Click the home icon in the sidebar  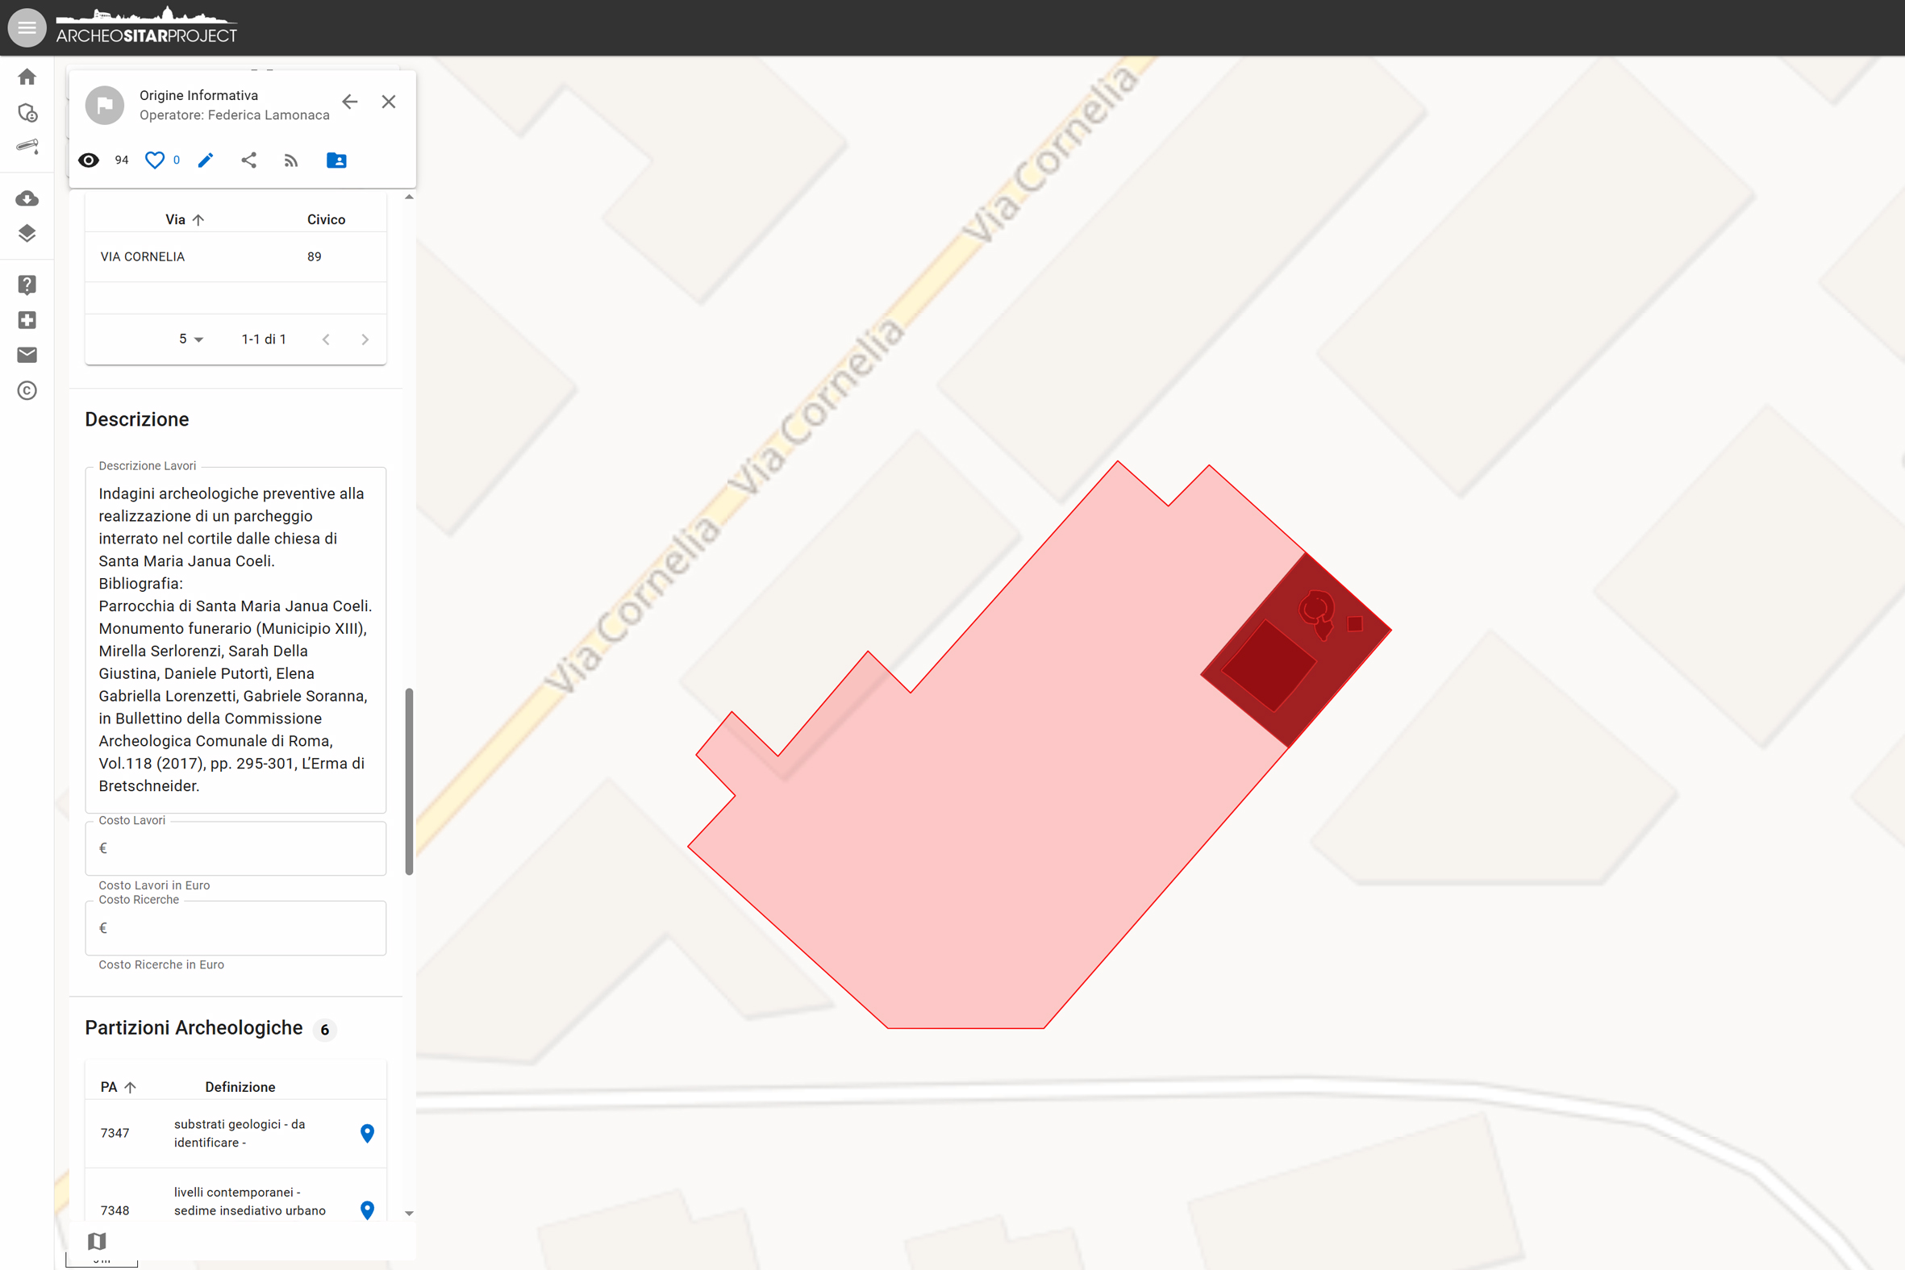point(27,77)
